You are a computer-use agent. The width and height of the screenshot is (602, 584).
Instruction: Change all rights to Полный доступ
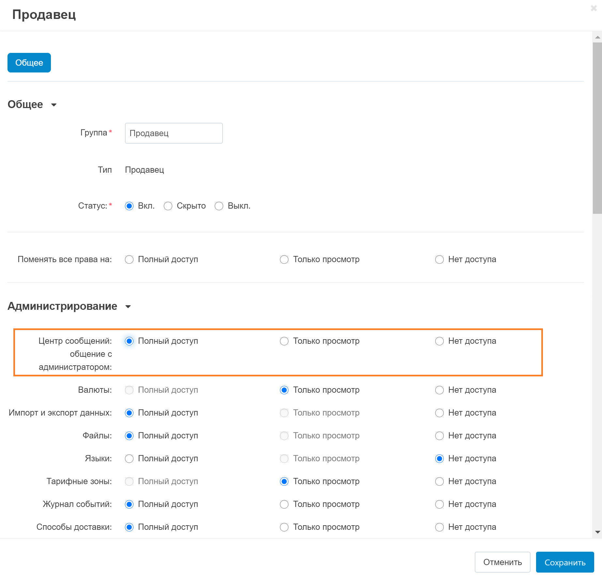129,260
